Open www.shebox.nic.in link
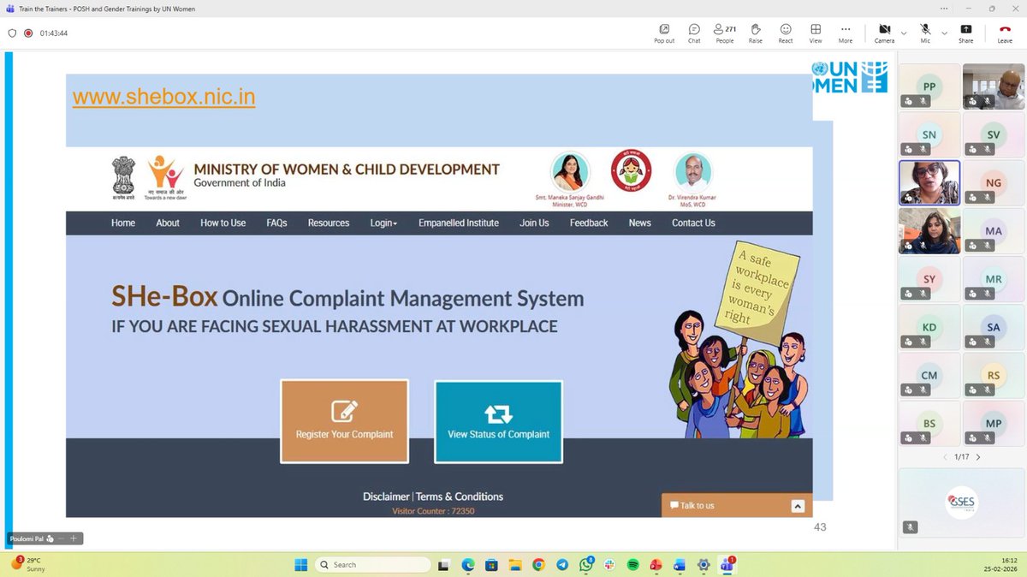The height and width of the screenshot is (577, 1027). point(163,97)
